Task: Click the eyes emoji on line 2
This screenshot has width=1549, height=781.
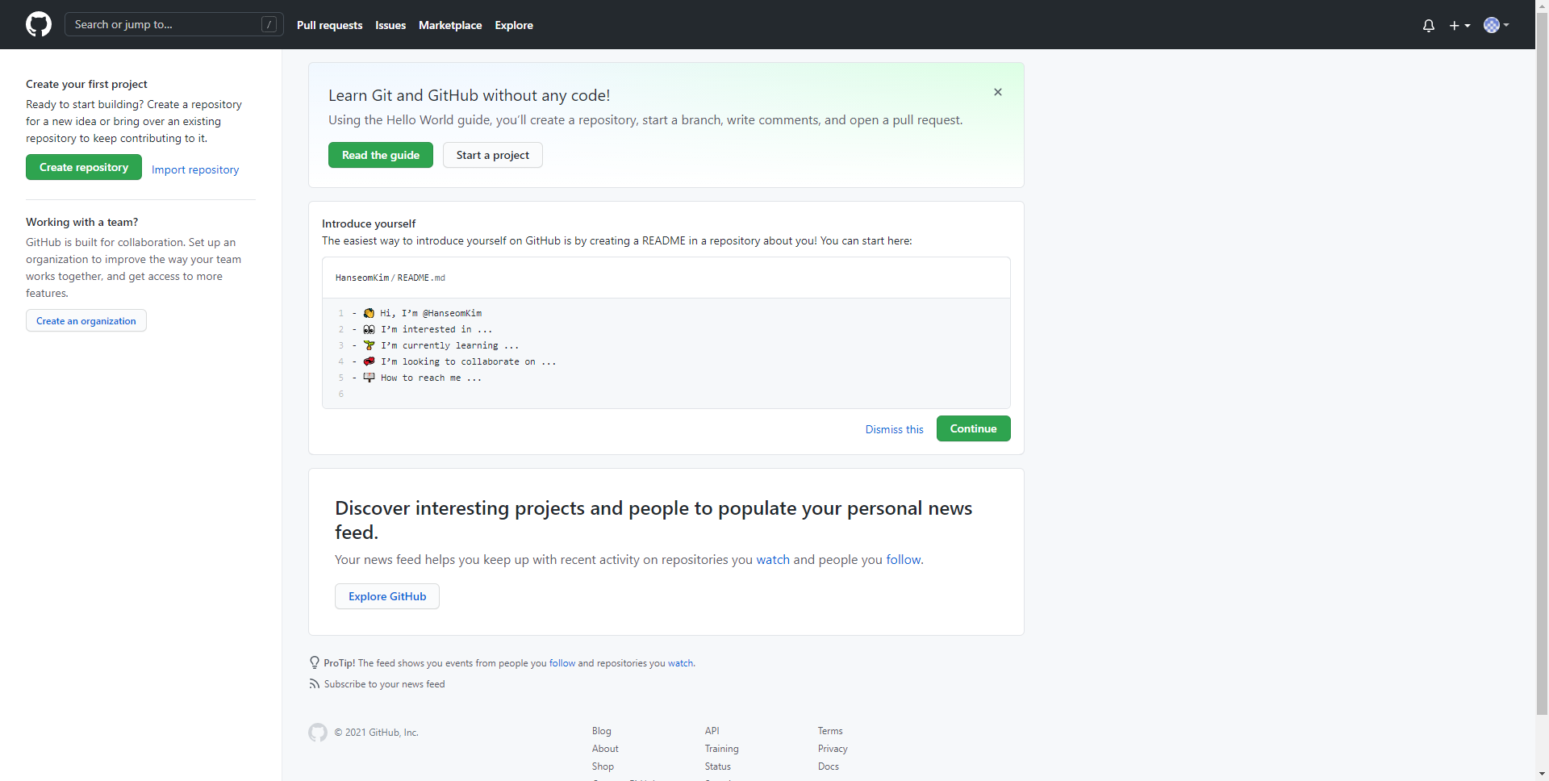Action: tap(369, 329)
